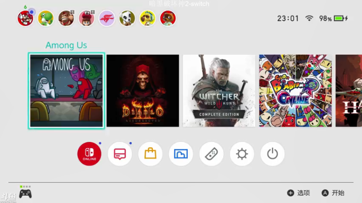Screen dimensions: 362x203
Task: Click the 23:01 clock text
Action: coord(288,18)
